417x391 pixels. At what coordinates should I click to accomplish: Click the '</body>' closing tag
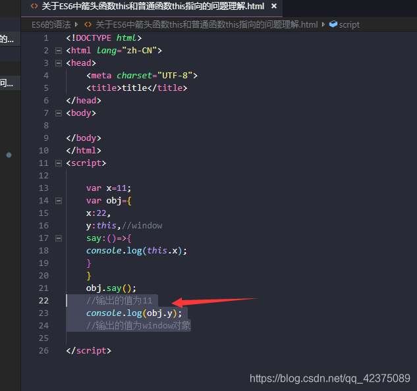click(x=84, y=138)
